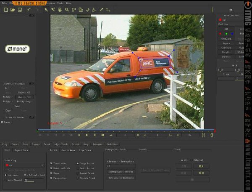
Task: Select the Scale triangle tool icon
Action: pyautogui.click(x=94, y=10)
